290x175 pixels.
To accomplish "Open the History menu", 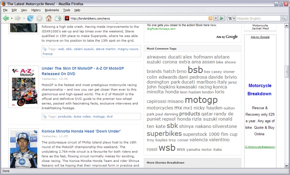I will (x=36, y=10).
